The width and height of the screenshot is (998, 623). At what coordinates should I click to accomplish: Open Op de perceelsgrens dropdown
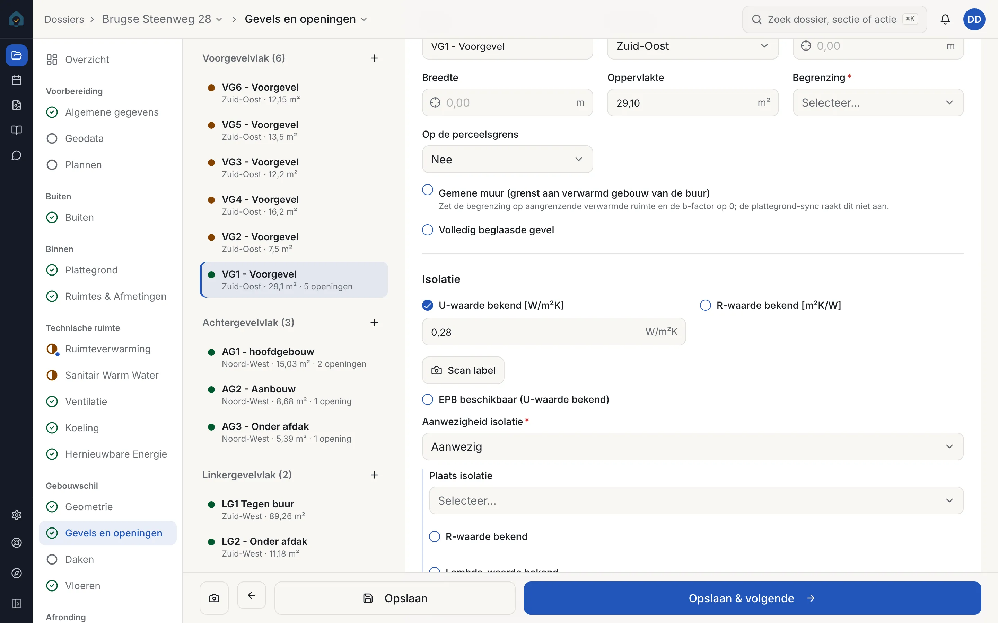507,160
